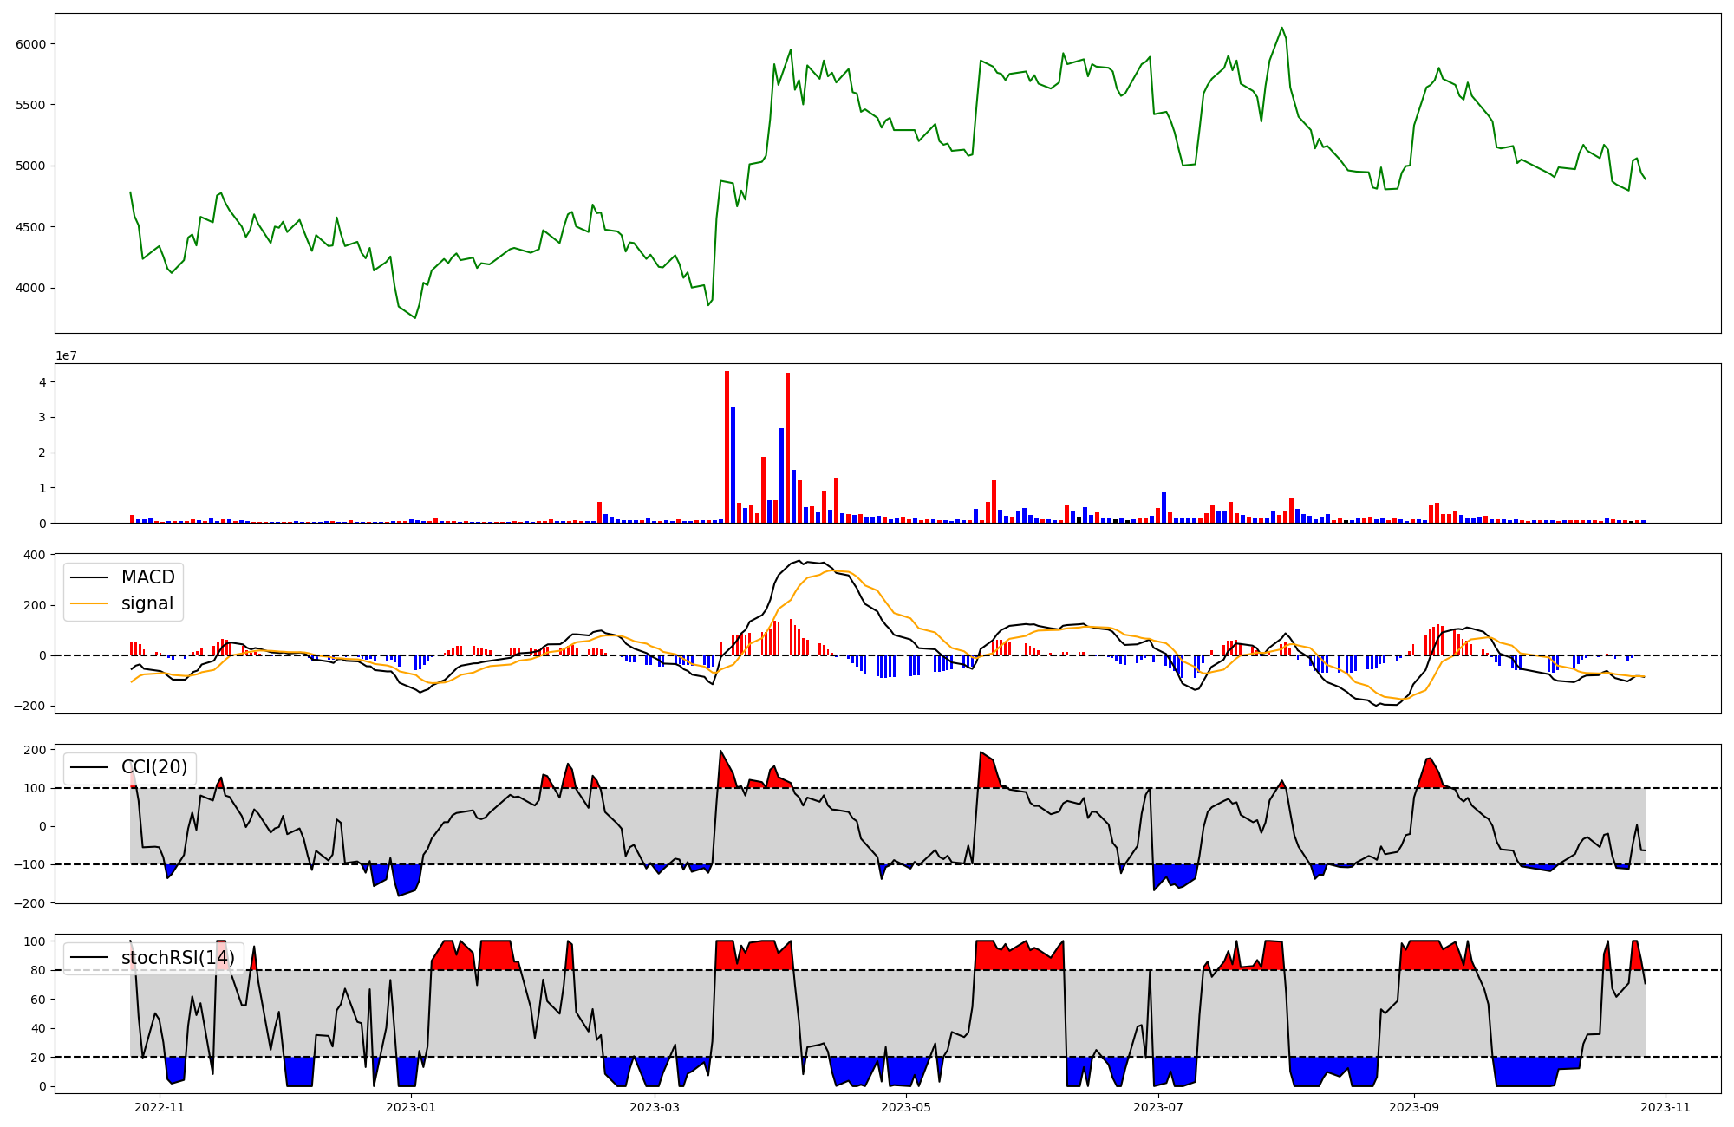Click the -200 label on CCI axis

pos(30,903)
